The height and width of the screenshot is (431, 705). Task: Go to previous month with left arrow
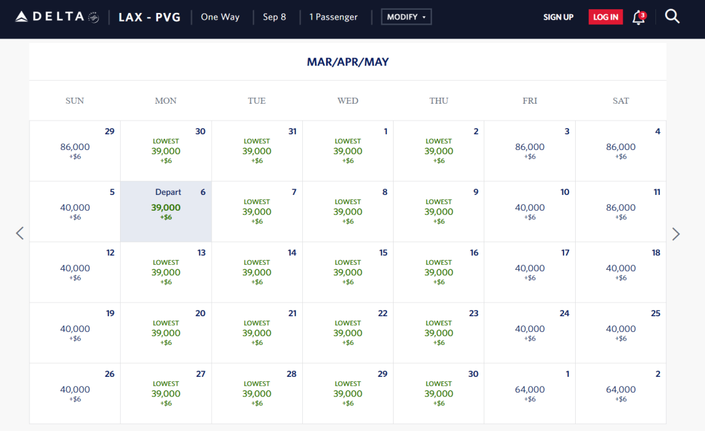click(20, 233)
